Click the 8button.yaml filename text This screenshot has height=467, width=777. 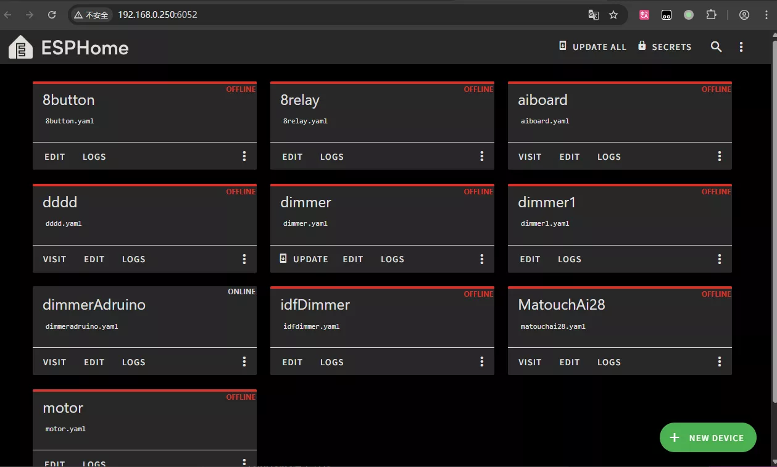pos(70,121)
